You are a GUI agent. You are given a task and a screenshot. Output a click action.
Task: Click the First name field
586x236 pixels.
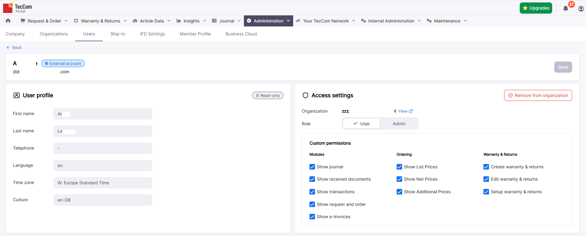103,114
